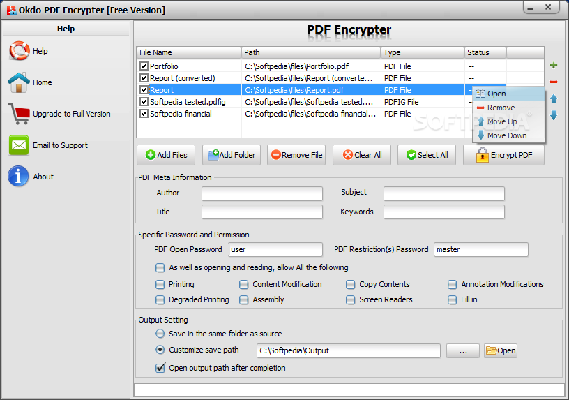Click the shopping cart upgrade icon

click(19, 113)
